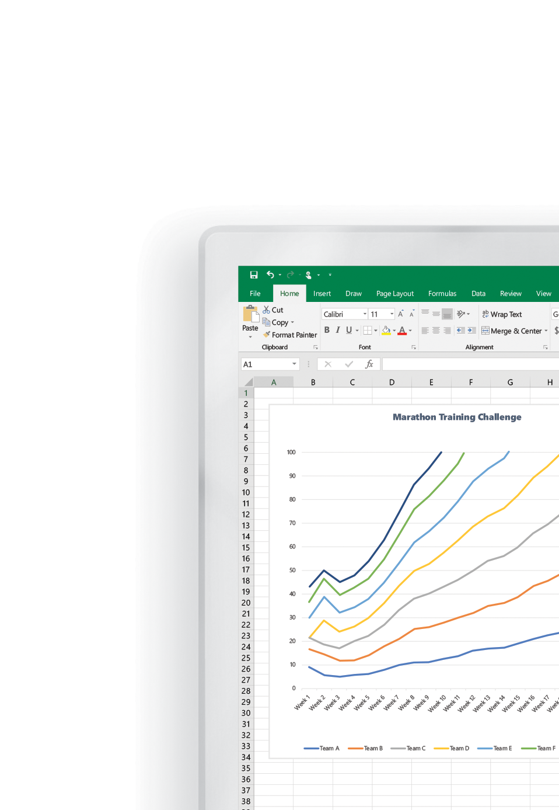
Task: Click the Save icon in the title bar
Action: (254, 274)
